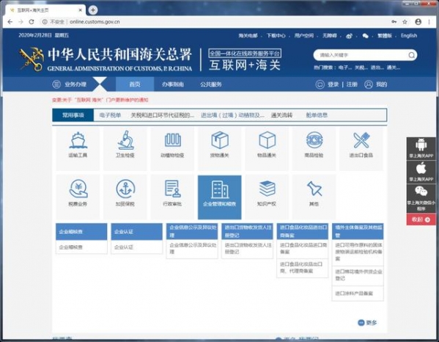Open the 知识产权 books icon tile
The height and width of the screenshot is (342, 439).
click(267, 197)
